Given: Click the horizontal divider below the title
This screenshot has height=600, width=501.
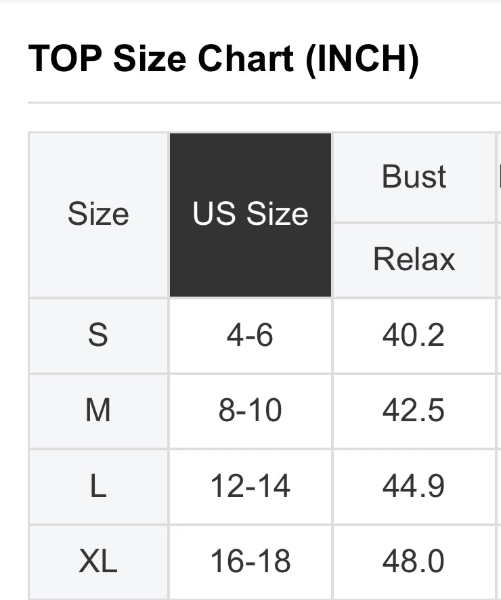Looking at the screenshot, I should [264, 103].
